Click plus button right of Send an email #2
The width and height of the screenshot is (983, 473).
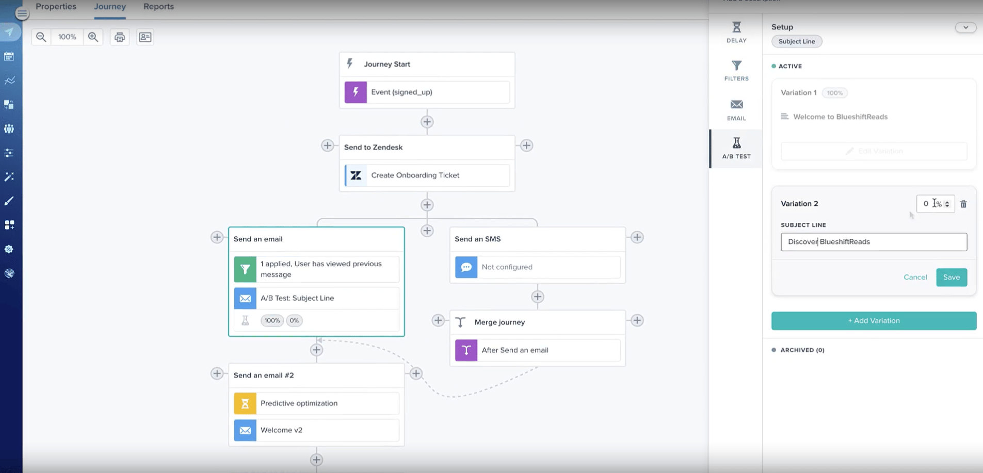(416, 373)
